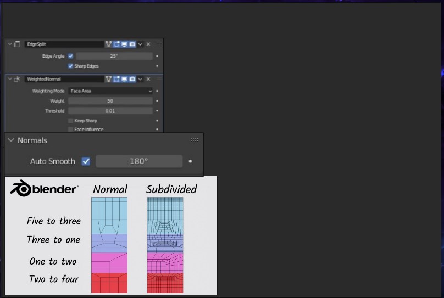Toggle WeightedNormal viewport display monitor icon

pos(124,79)
